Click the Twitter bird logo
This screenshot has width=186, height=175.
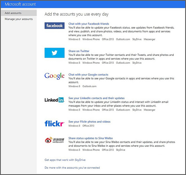pos(55,53)
